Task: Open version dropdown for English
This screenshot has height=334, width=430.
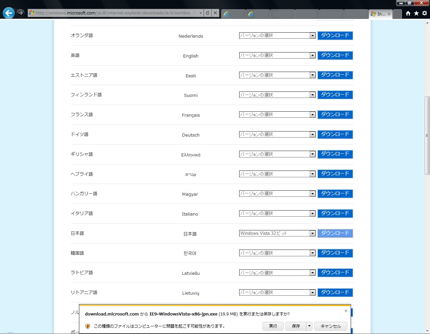Action: pos(277,55)
